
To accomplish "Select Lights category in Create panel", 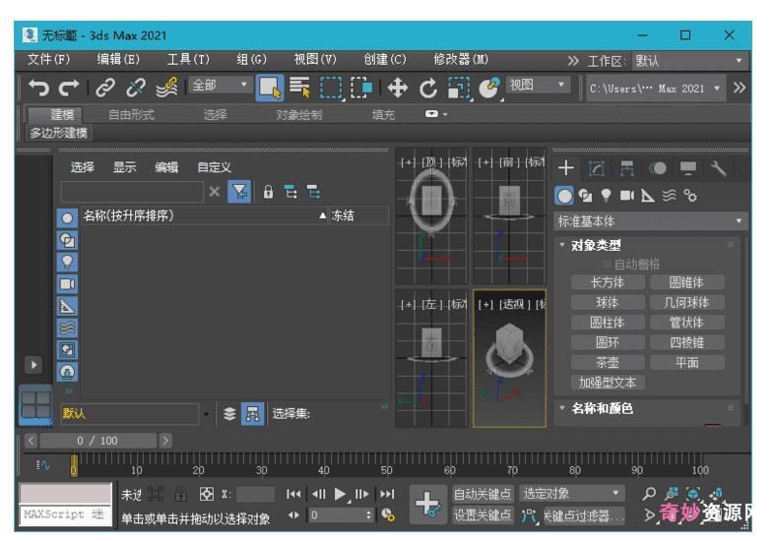I will (x=607, y=196).
